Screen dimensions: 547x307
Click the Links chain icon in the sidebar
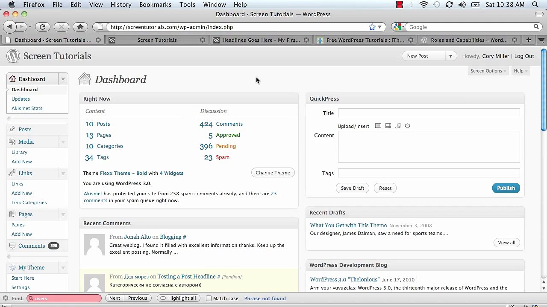[x=12, y=173]
